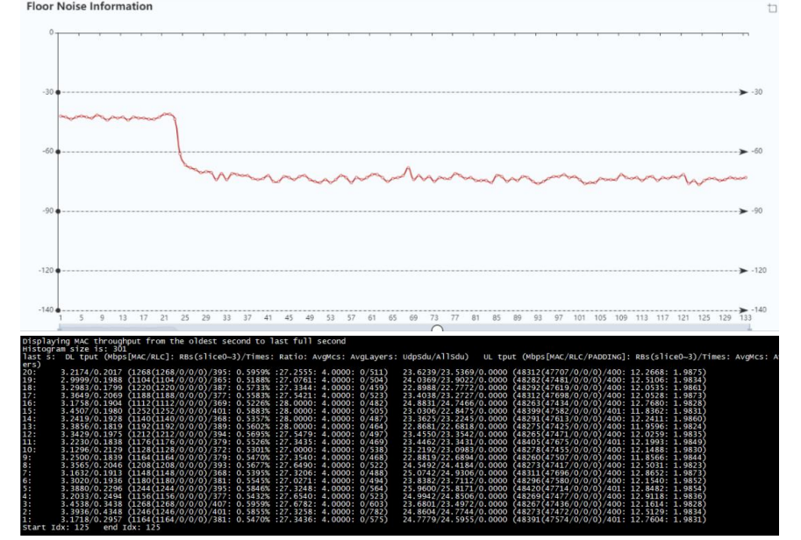Click the Floor Noise Information title
This screenshot has width=801, height=540.
[76, 7]
